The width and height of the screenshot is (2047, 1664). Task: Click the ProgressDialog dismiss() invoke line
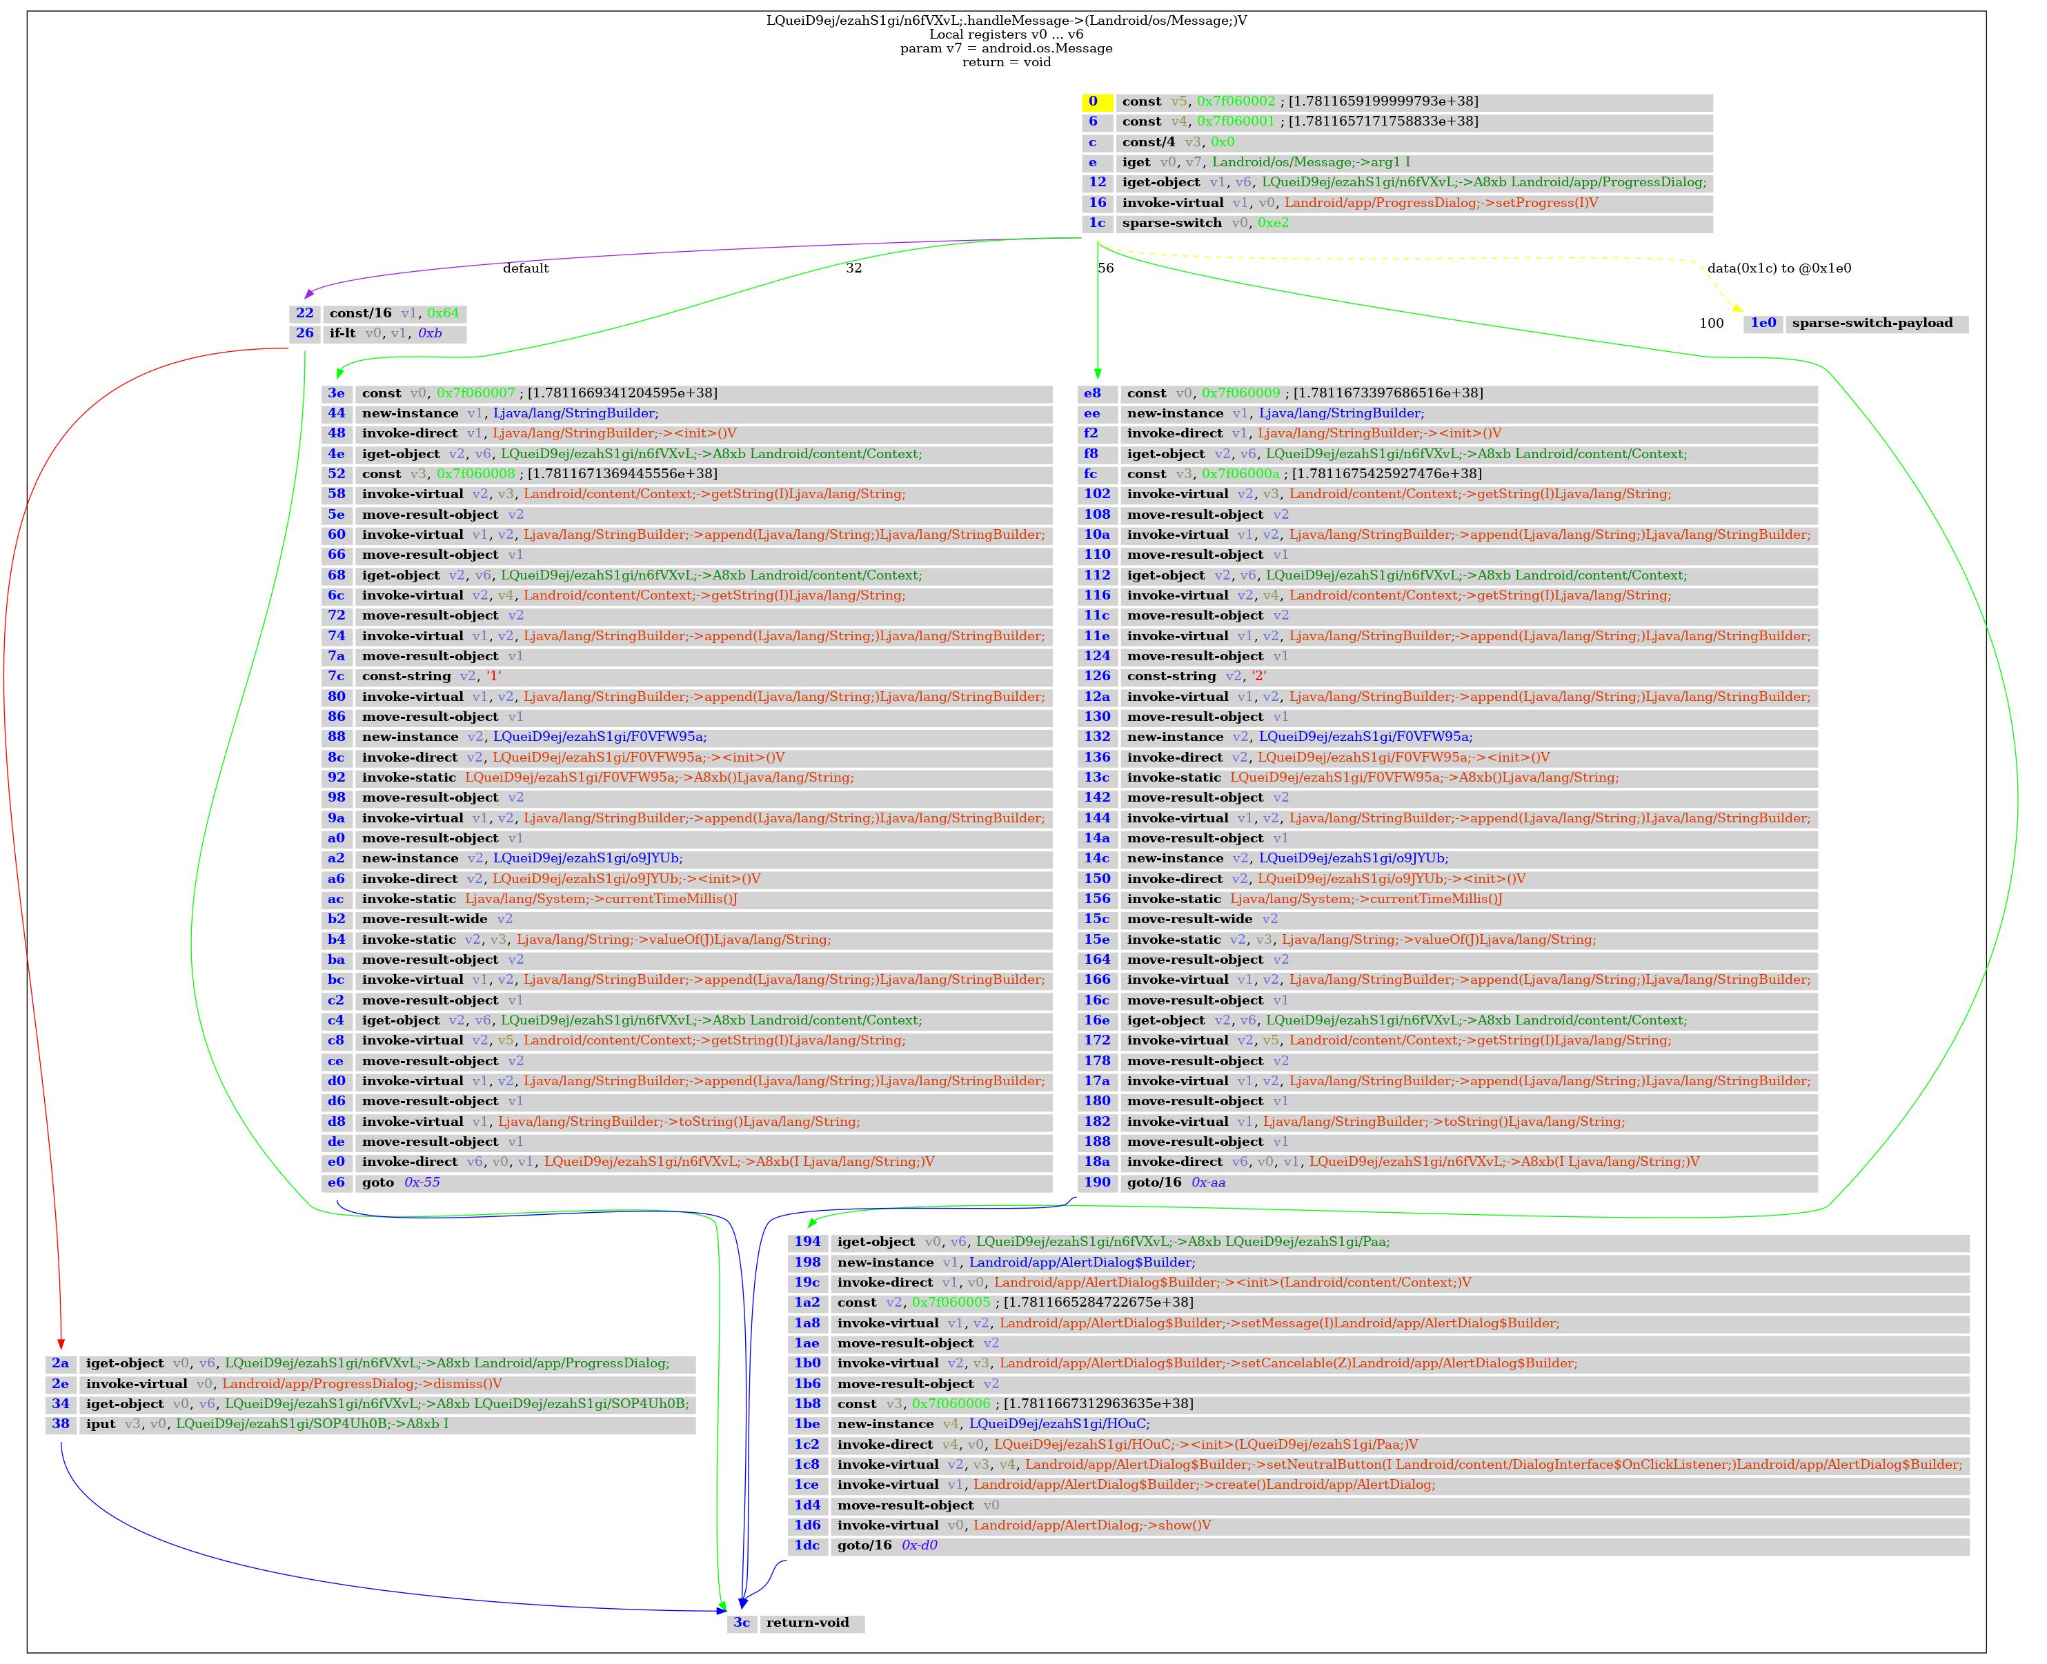click(x=293, y=1383)
